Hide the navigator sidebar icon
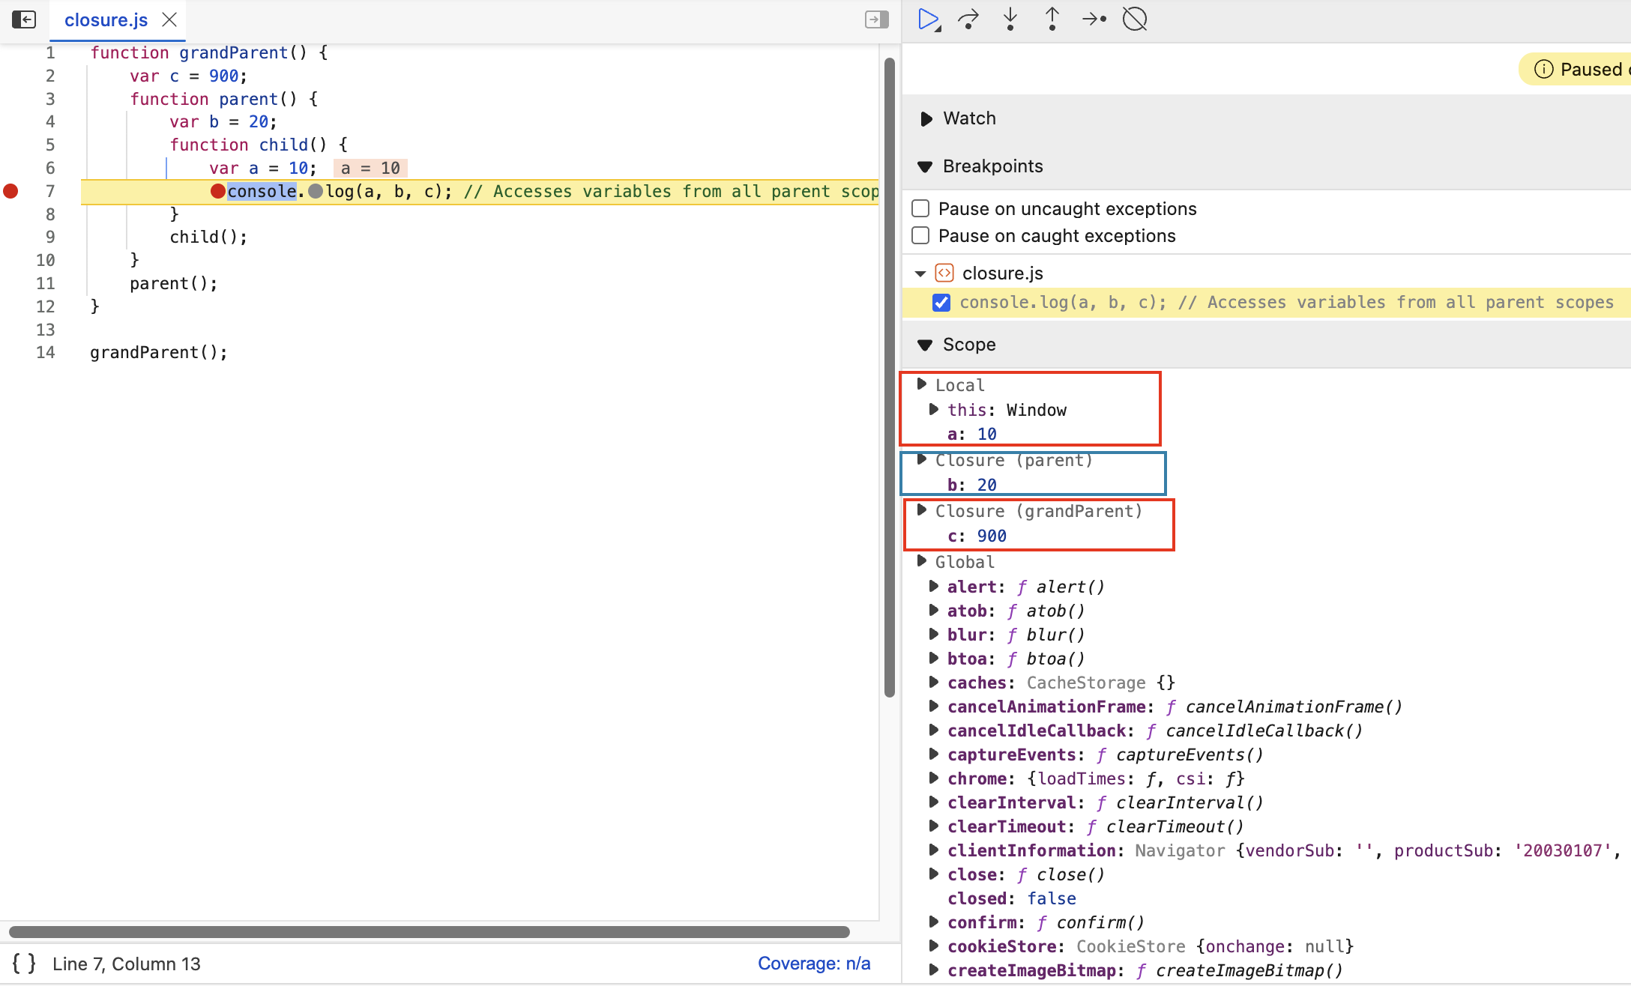1631x986 pixels. pyautogui.click(x=24, y=19)
